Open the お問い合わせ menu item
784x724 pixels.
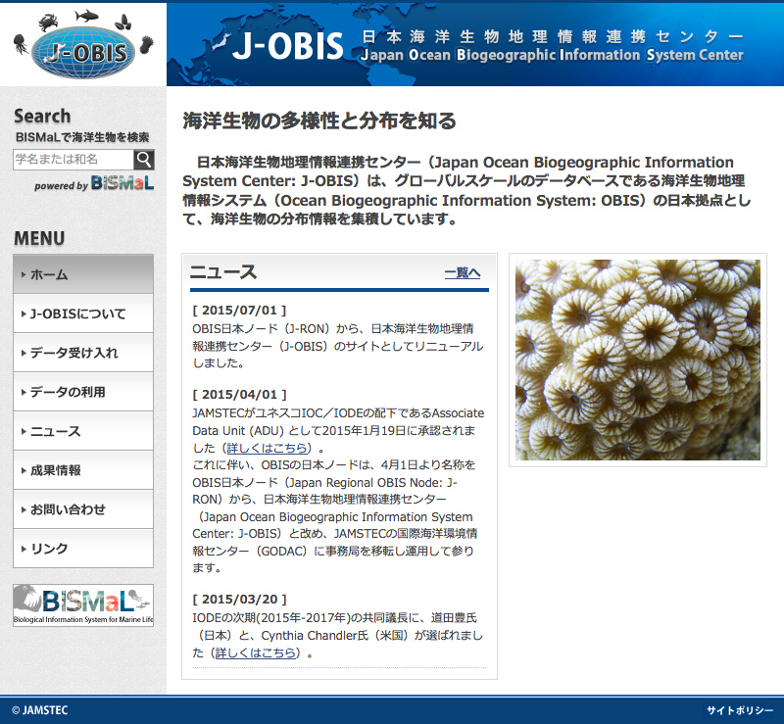[x=83, y=509]
